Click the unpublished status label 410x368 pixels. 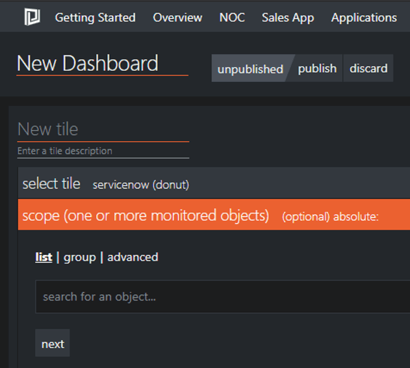tap(251, 68)
